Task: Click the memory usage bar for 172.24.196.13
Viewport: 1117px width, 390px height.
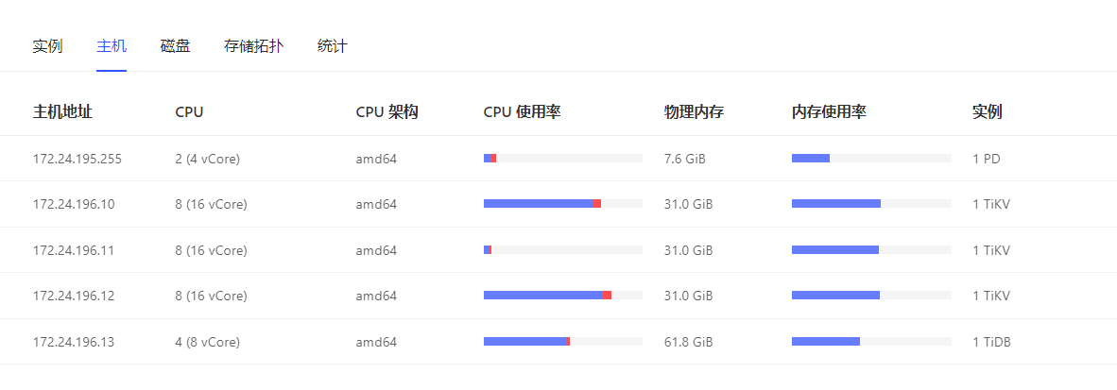Action: tap(870, 341)
